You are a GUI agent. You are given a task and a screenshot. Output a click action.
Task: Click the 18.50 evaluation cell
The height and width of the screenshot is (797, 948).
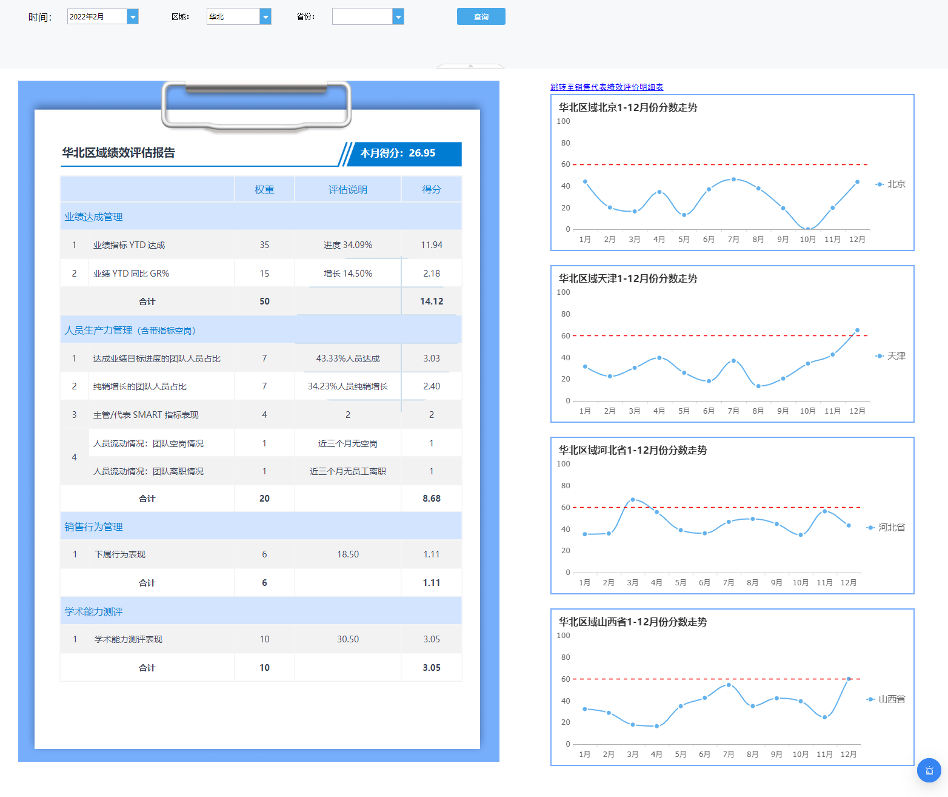pyautogui.click(x=348, y=554)
